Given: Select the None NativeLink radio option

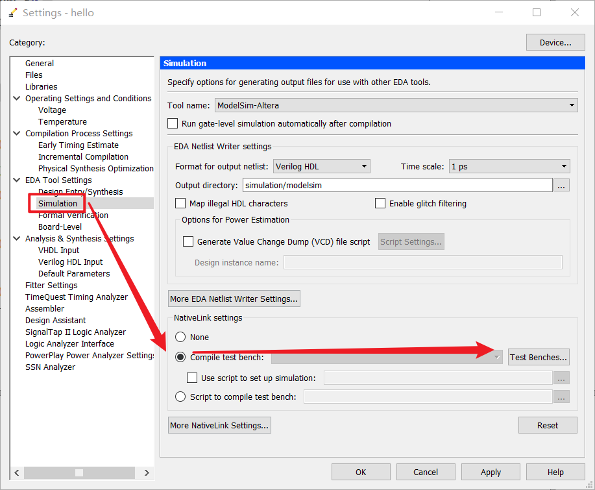Looking at the screenshot, I should point(180,337).
